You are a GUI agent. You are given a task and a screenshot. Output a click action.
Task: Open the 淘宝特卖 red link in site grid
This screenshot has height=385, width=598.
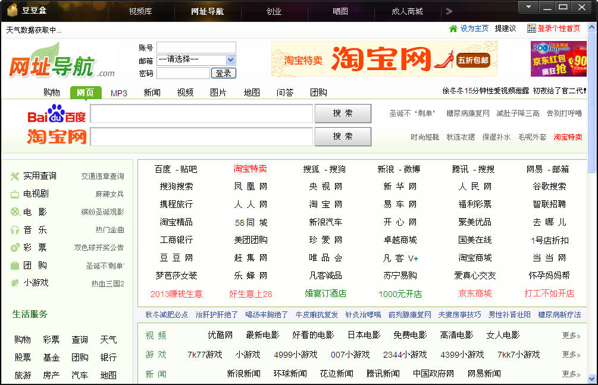pyautogui.click(x=250, y=169)
